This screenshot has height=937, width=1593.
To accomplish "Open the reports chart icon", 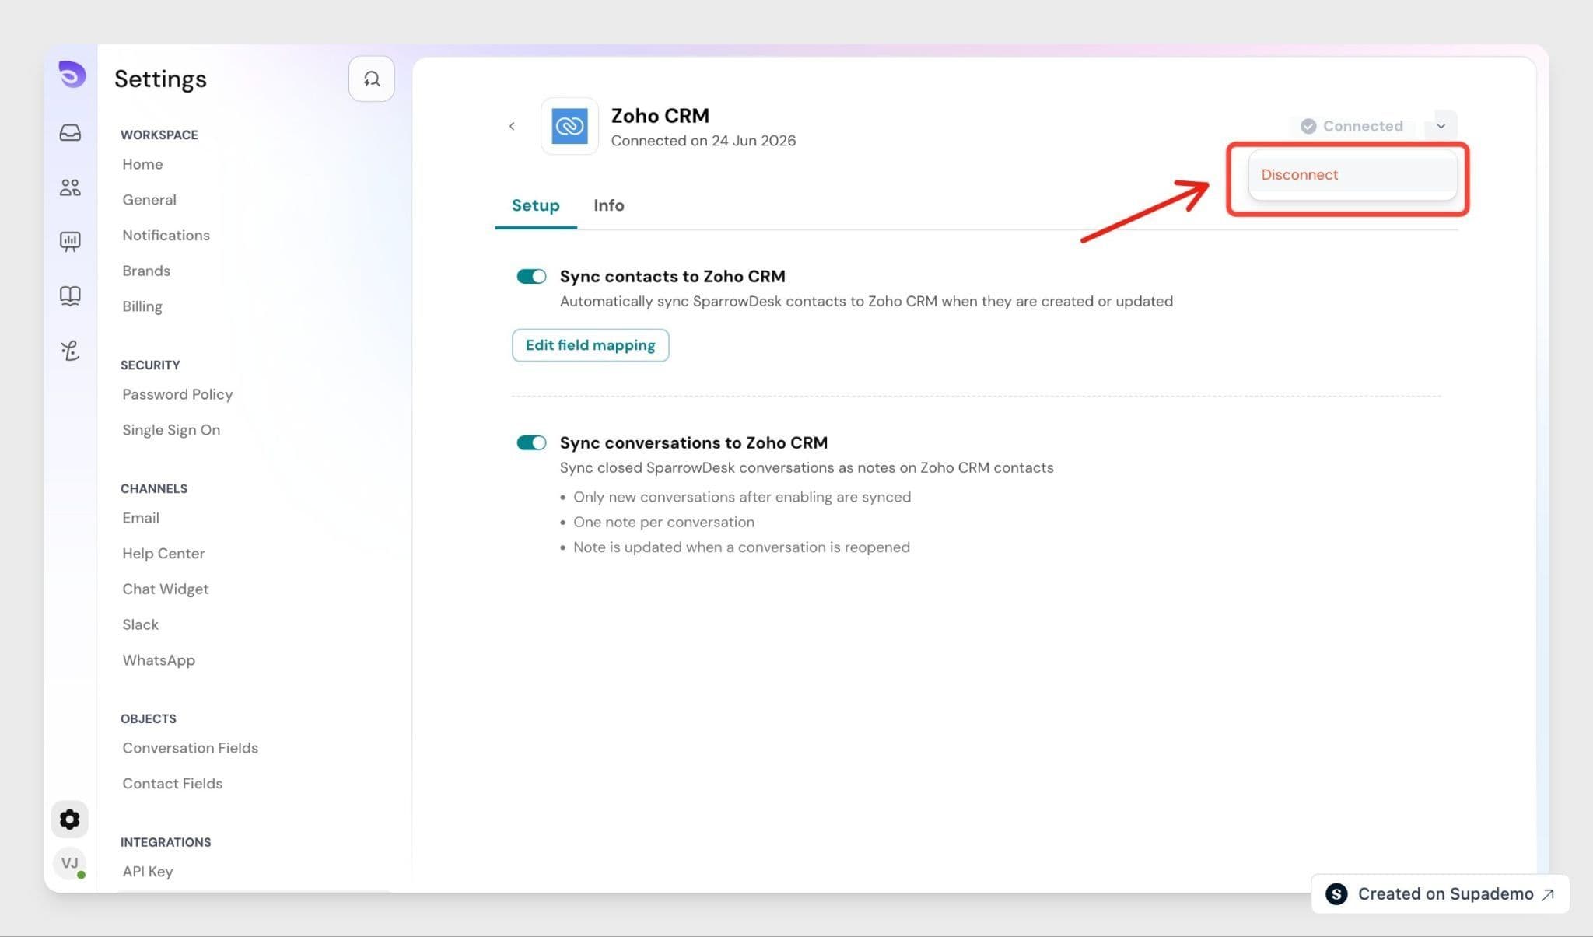I will click(x=70, y=241).
